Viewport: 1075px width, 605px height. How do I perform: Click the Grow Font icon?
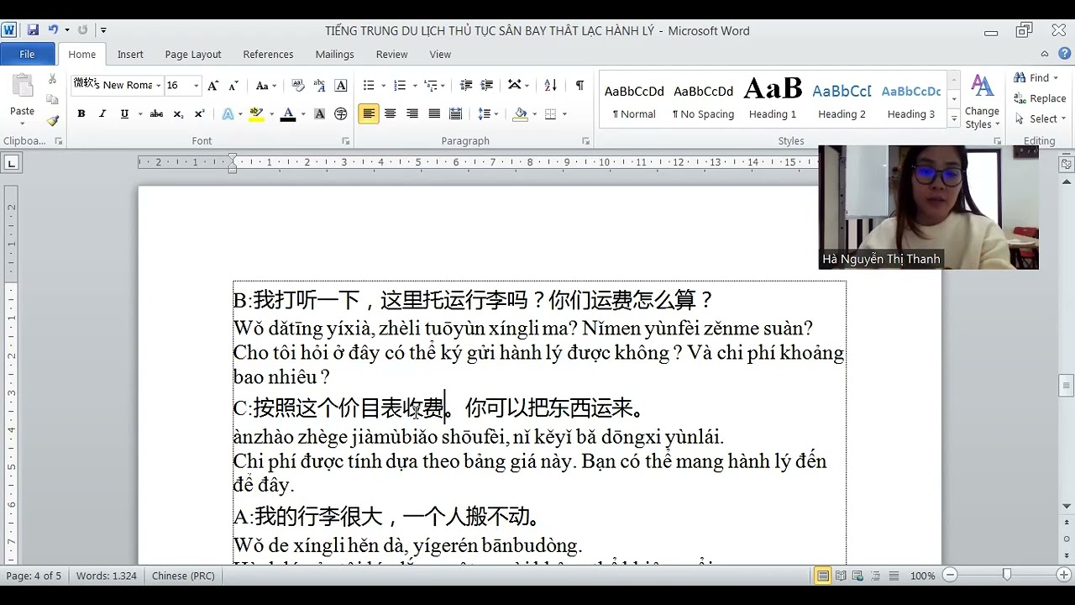coord(213,86)
